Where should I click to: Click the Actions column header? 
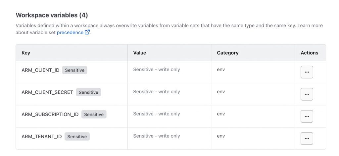coord(309,53)
